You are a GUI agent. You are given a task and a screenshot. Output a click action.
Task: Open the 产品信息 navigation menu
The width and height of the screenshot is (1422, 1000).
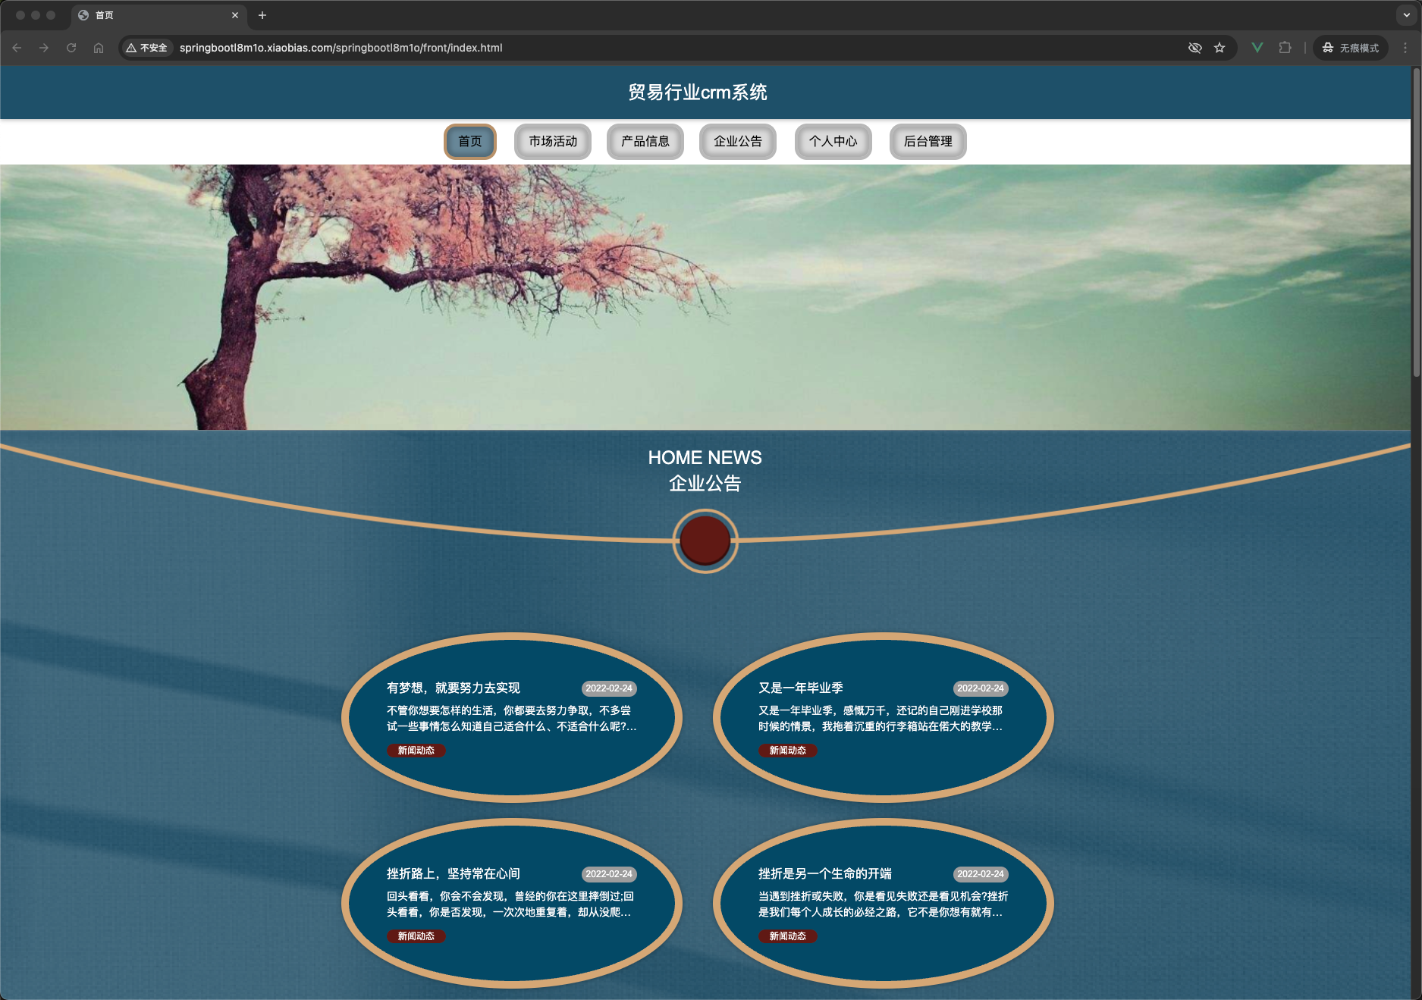click(645, 142)
